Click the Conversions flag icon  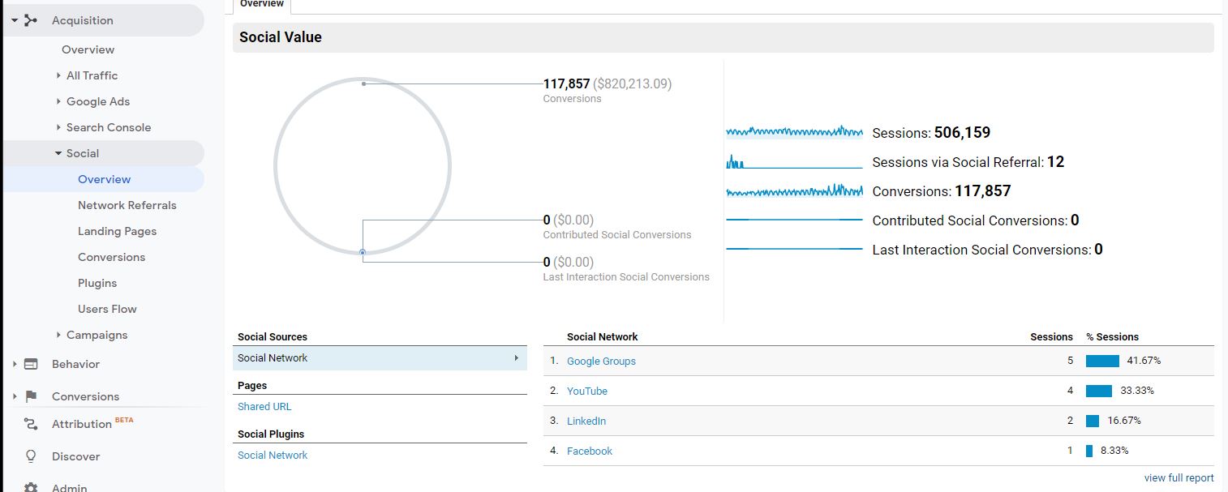click(x=31, y=396)
